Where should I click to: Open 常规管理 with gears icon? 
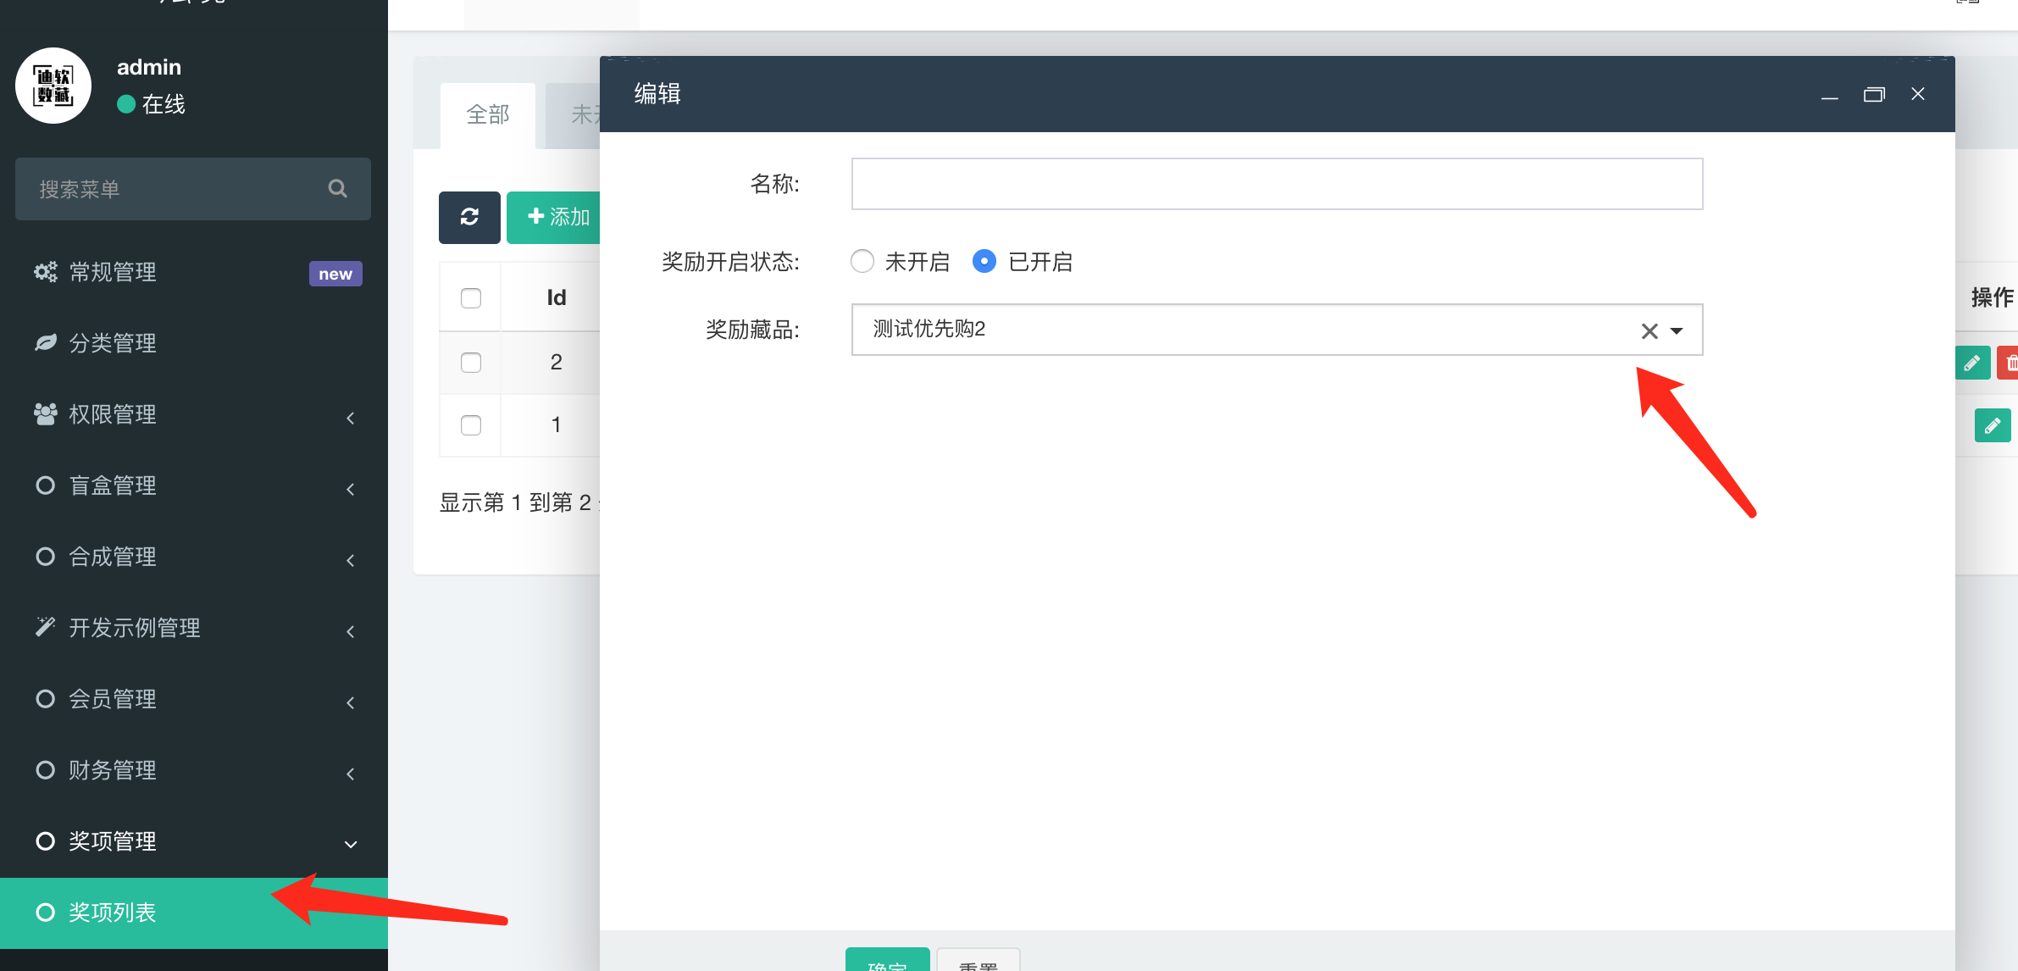pyautogui.click(x=112, y=272)
